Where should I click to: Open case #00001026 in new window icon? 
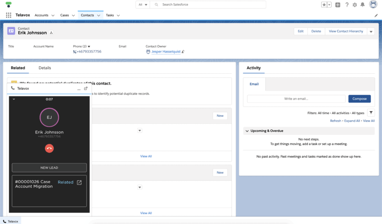coord(79,182)
